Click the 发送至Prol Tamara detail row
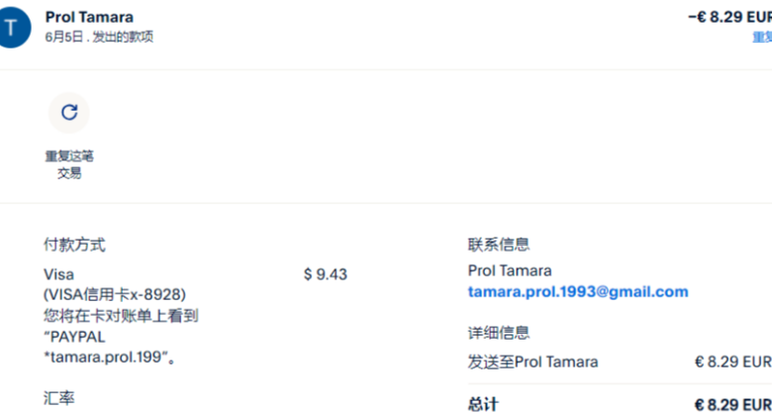 coord(620,362)
